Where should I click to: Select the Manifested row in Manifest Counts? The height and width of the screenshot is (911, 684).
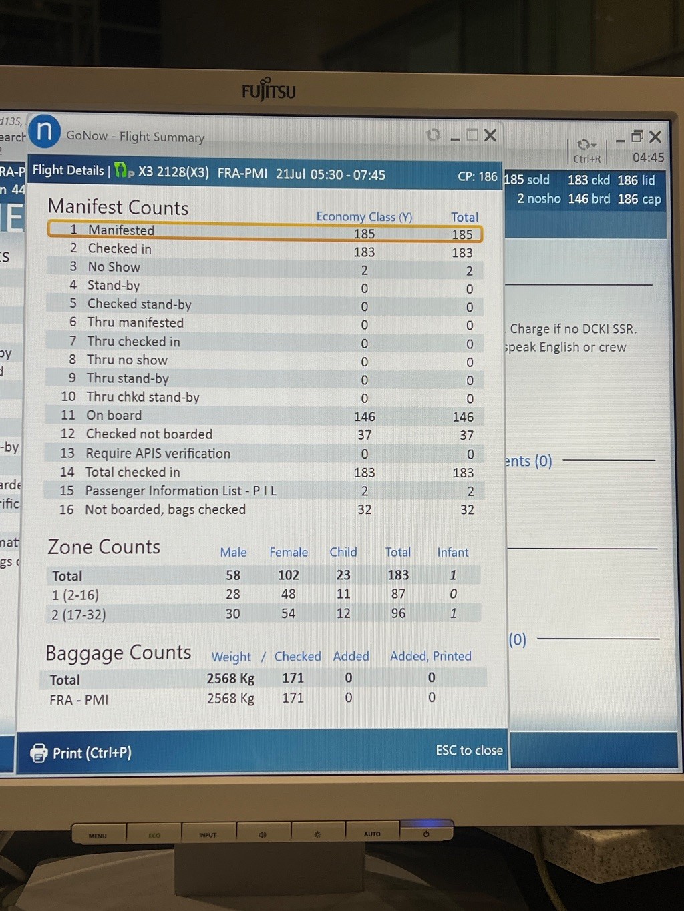[265, 231]
